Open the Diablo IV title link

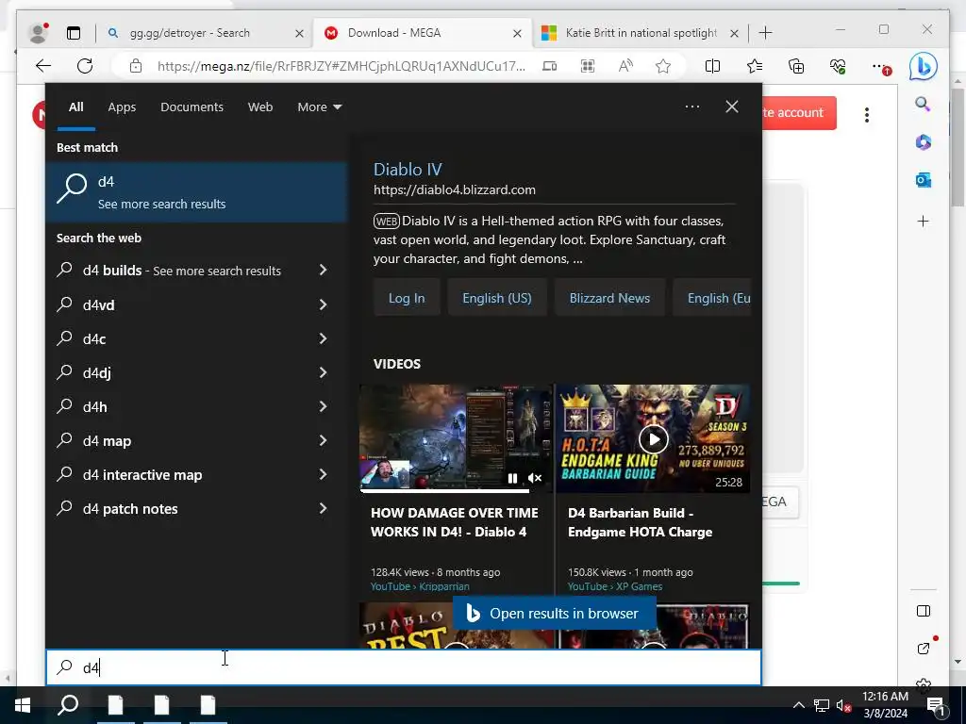[408, 170]
